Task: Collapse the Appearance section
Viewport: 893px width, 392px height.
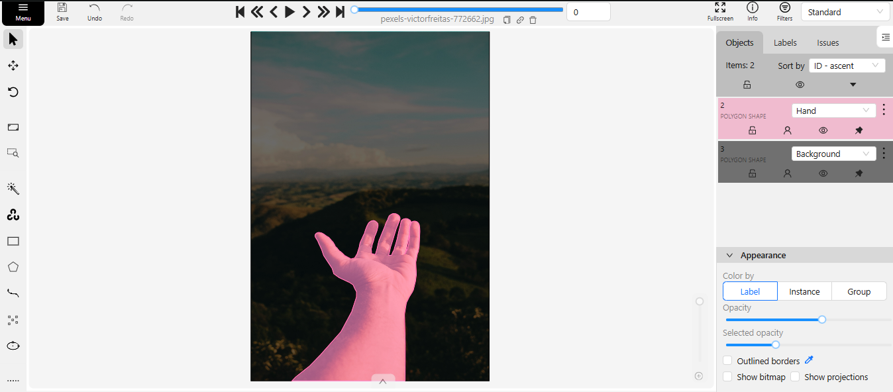Action: point(729,256)
